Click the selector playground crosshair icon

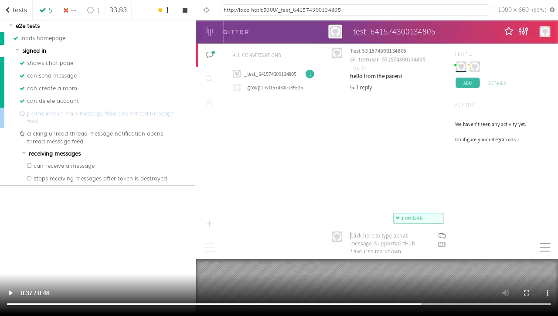click(207, 10)
